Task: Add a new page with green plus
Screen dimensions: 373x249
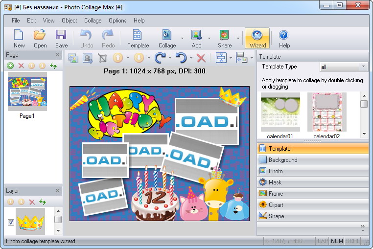Action: [x=10, y=66]
